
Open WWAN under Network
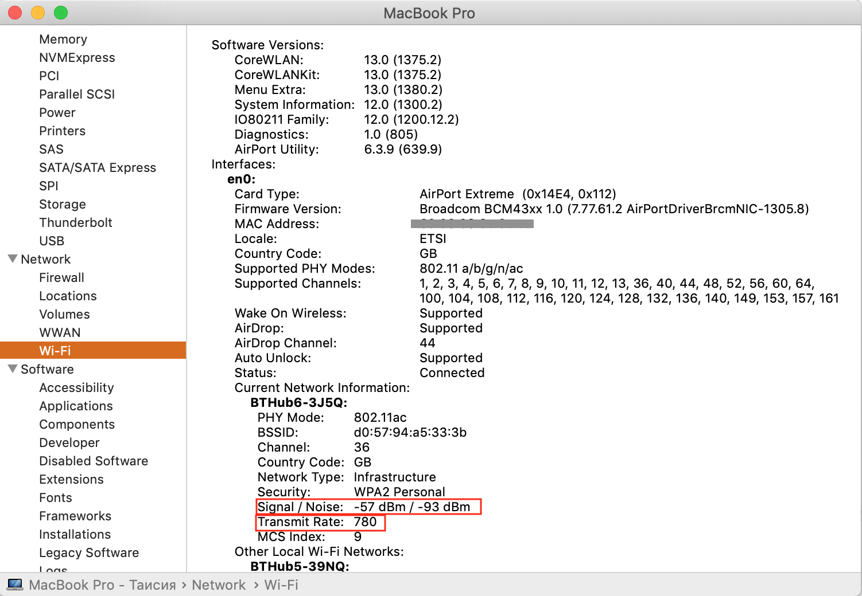[60, 332]
